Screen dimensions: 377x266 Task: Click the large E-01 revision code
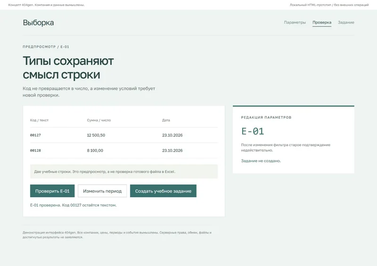tap(253, 131)
